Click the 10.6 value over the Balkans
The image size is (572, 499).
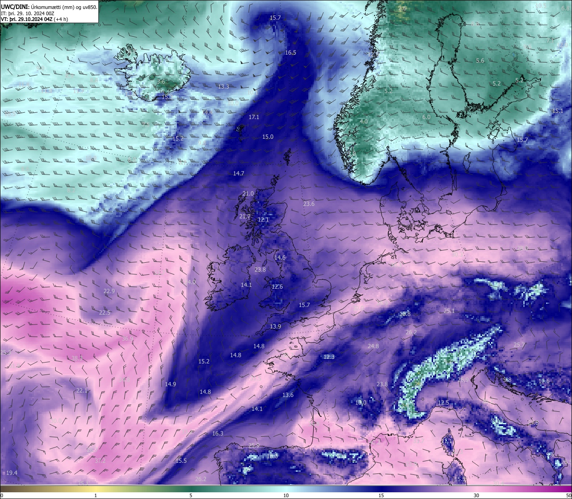[544, 381]
